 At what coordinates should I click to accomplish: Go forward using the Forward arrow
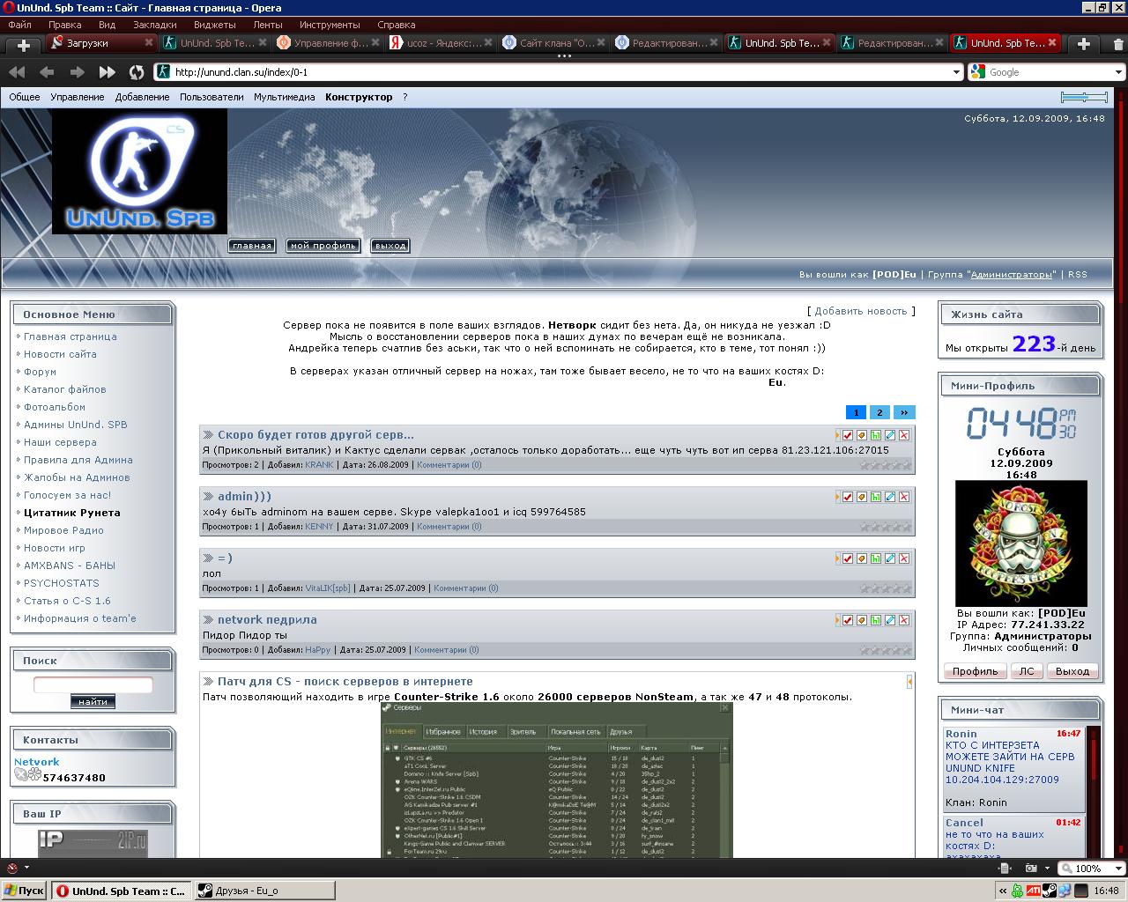tap(77, 72)
